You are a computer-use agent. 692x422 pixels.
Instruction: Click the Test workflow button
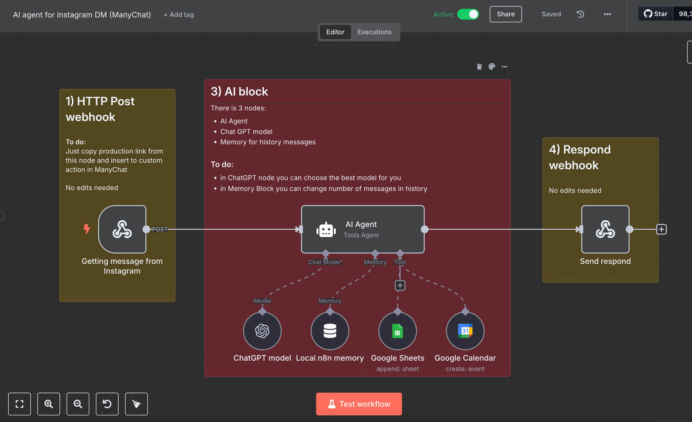[x=359, y=404]
